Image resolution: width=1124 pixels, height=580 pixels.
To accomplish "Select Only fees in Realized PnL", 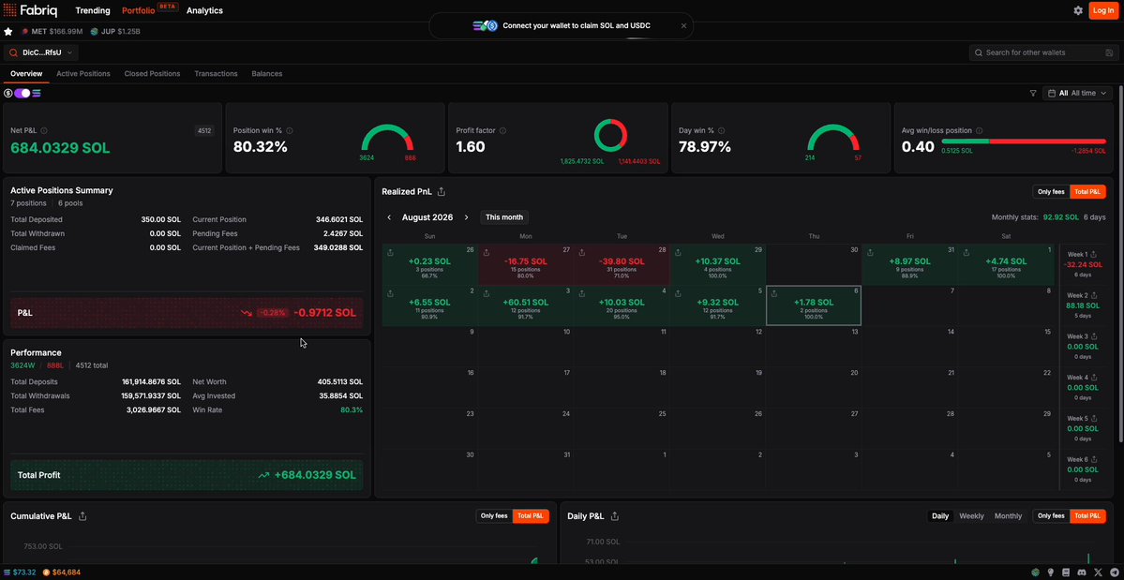I will click(x=1051, y=192).
